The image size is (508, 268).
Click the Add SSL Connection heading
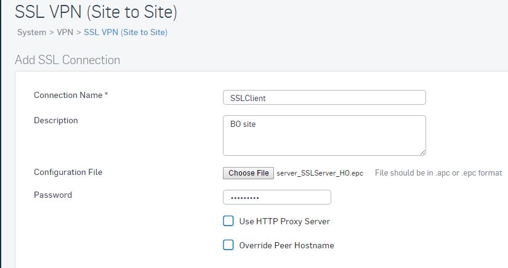pos(67,60)
